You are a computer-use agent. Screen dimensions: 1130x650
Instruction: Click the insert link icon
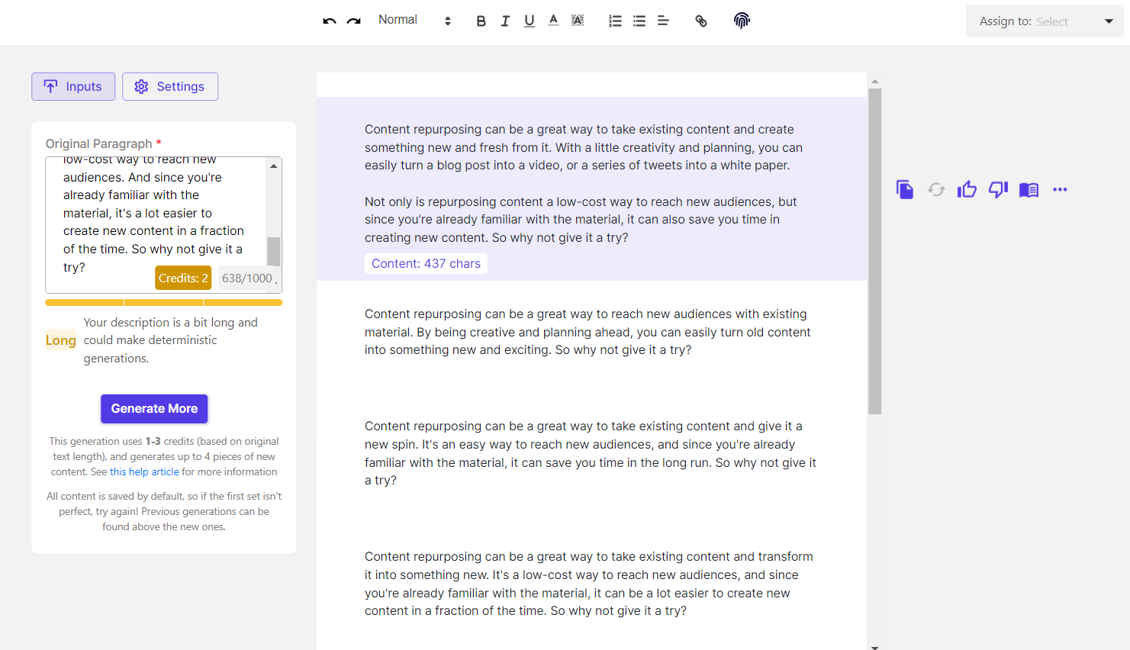[x=701, y=21]
